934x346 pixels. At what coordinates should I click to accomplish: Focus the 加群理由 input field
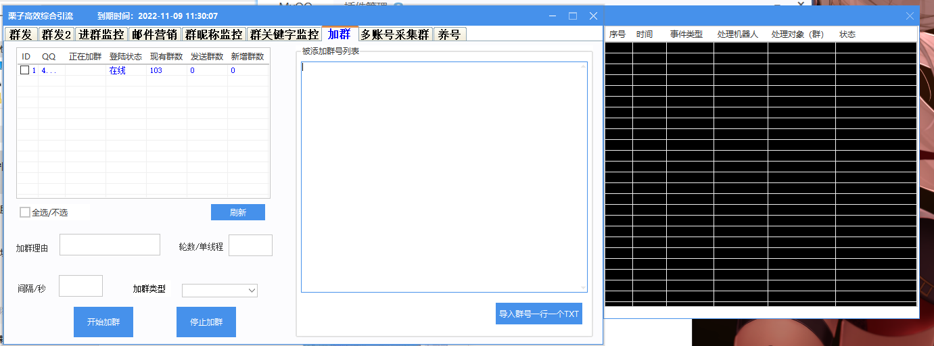[x=110, y=245]
